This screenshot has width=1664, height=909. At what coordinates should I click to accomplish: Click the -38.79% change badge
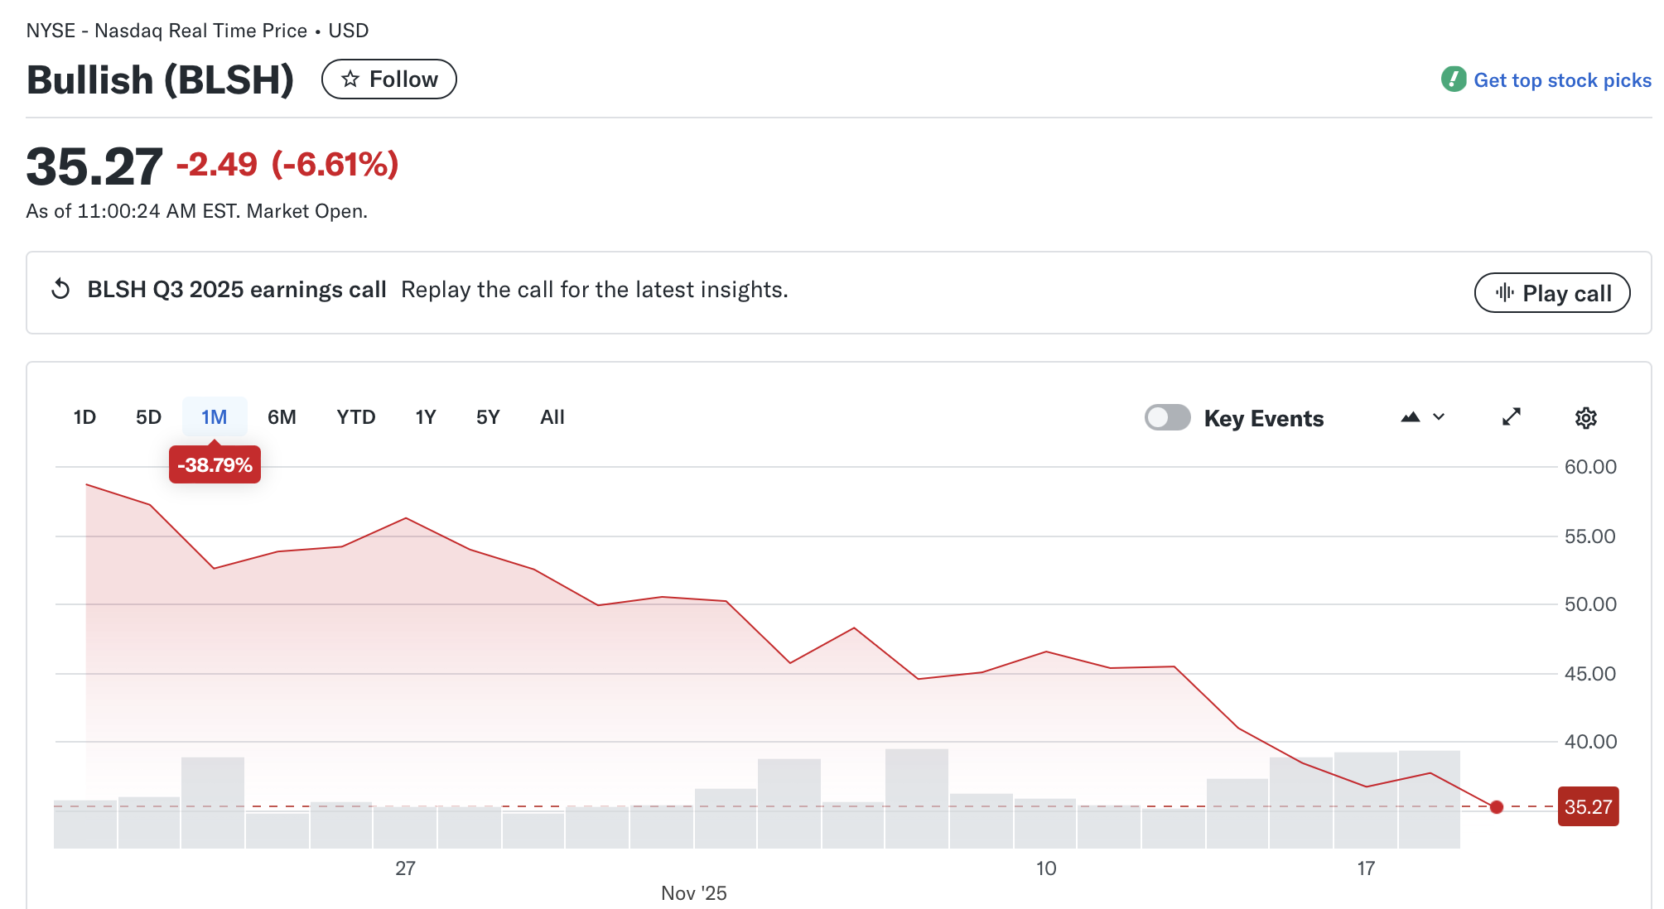click(215, 465)
